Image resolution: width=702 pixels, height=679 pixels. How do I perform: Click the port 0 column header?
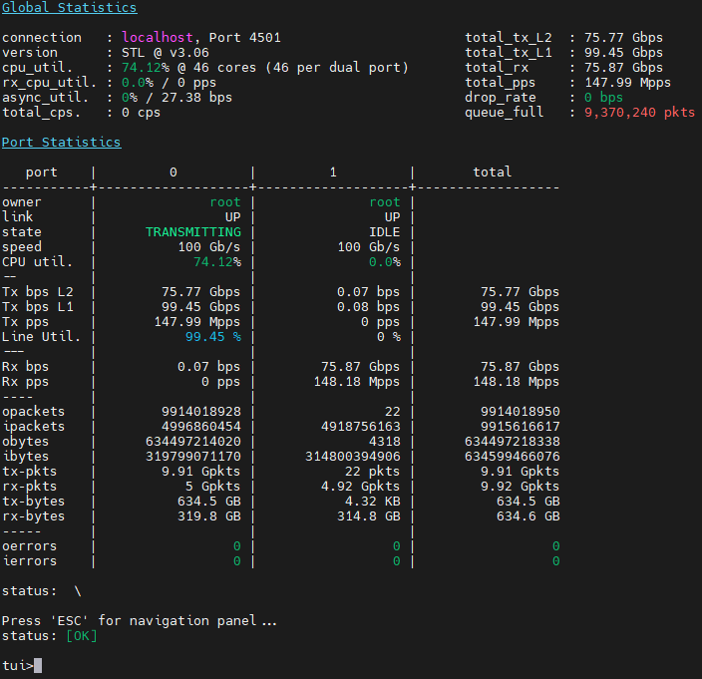173,172
